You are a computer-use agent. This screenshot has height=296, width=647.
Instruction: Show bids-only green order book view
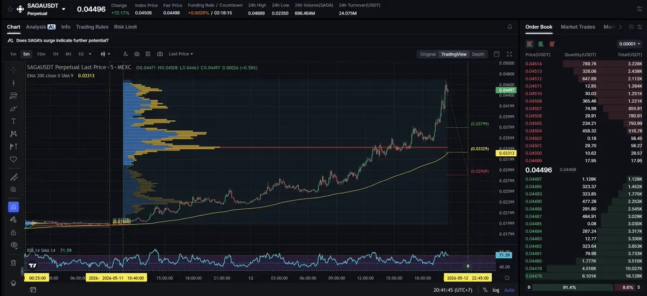pos(541,44)
